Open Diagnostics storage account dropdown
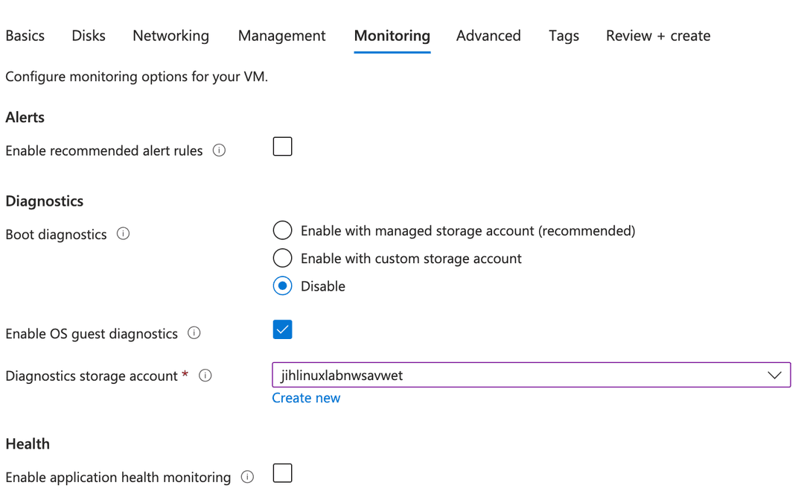The height and width of the screenshot is (503, 804). 521,376
